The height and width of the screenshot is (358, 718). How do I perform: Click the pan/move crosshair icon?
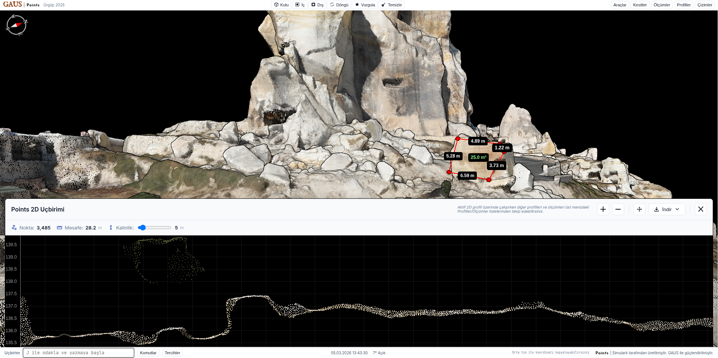pyautogui.click(x=639, y=209)
